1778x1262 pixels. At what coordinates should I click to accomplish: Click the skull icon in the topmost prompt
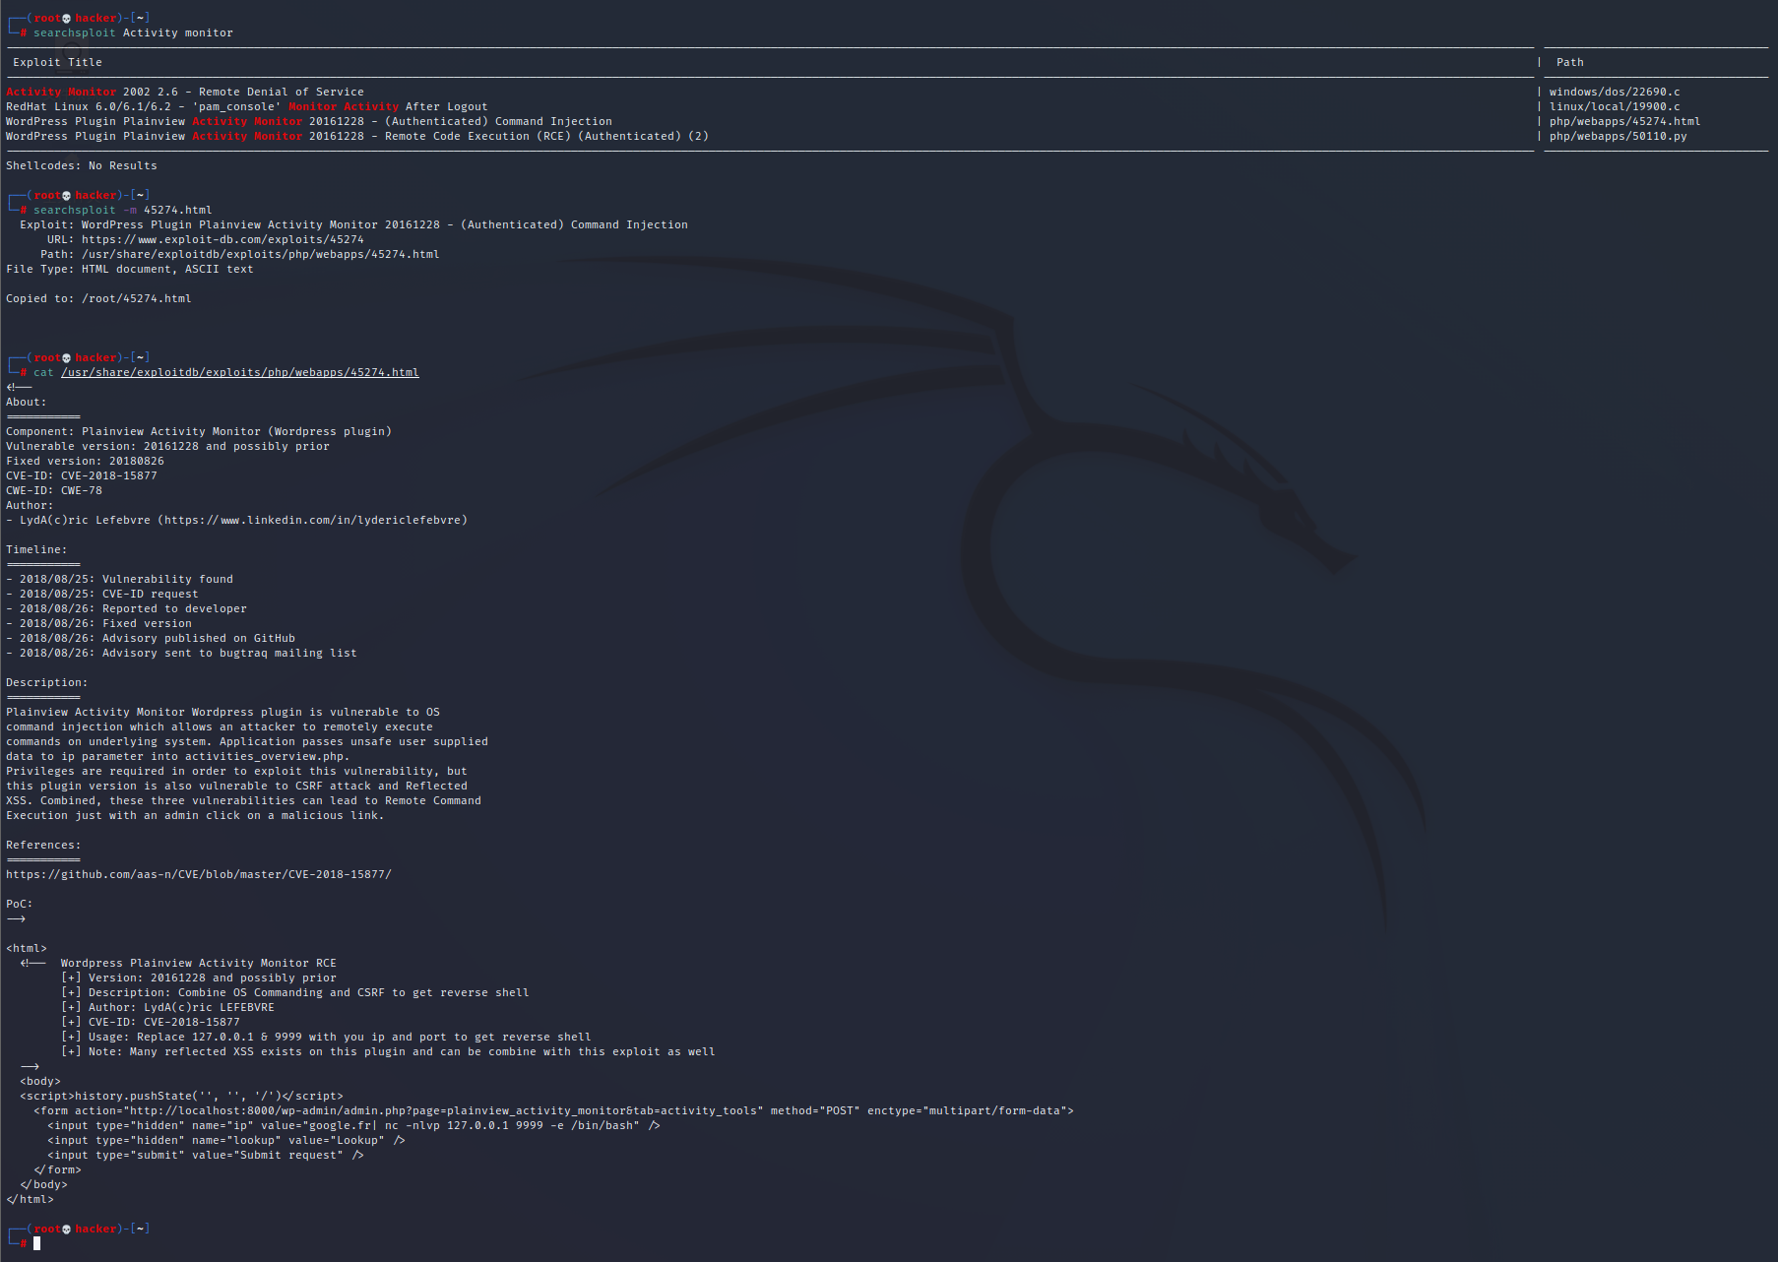67,18
